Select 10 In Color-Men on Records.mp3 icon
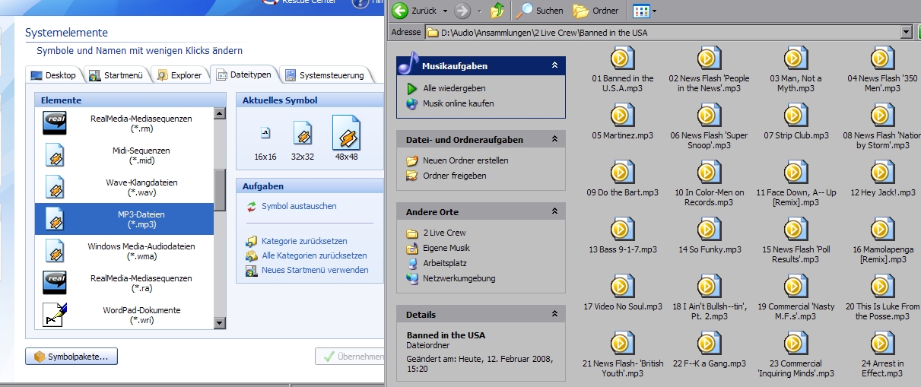Image resolution: width=921 pixels, height=387 pixels. click(709, 172)
